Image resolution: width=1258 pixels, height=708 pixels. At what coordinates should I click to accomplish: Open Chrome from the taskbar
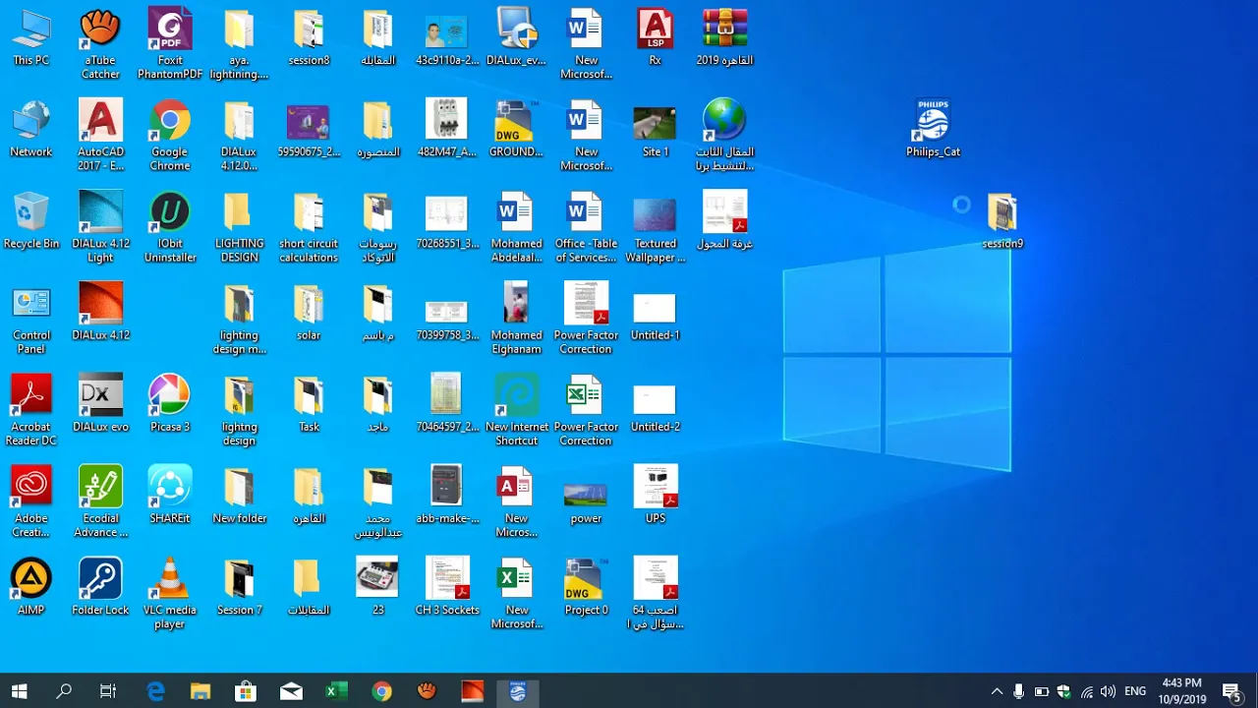(x=381, y=691)
